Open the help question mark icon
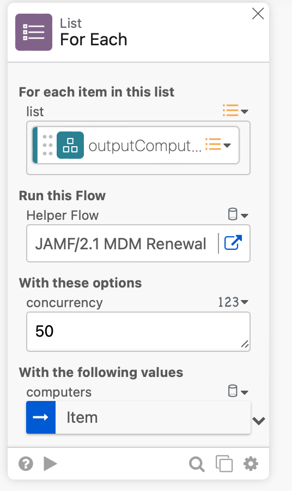The height and width of the screenshot is (491, 292). pos(26,463)
